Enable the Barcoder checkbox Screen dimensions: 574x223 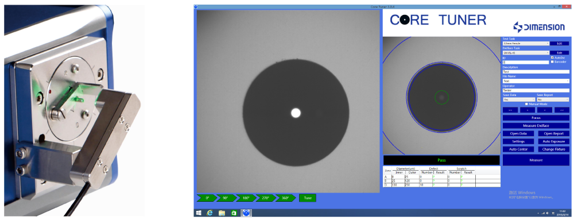552,61
